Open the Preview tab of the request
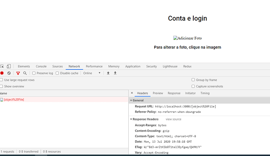The height and width of the screenshot is (156, 270). (158, 93)
